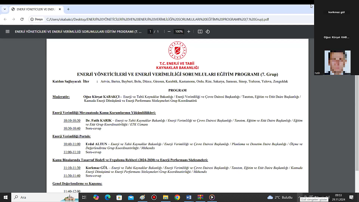Image resolution: width=359 pixels, height=202 pixels.
Task: Open the Mail app from the taskbar
Action: (131, 197)
